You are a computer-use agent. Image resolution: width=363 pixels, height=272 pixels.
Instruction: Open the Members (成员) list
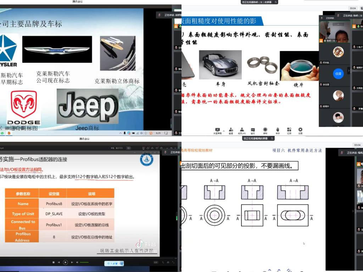click(x=241, y=130)
